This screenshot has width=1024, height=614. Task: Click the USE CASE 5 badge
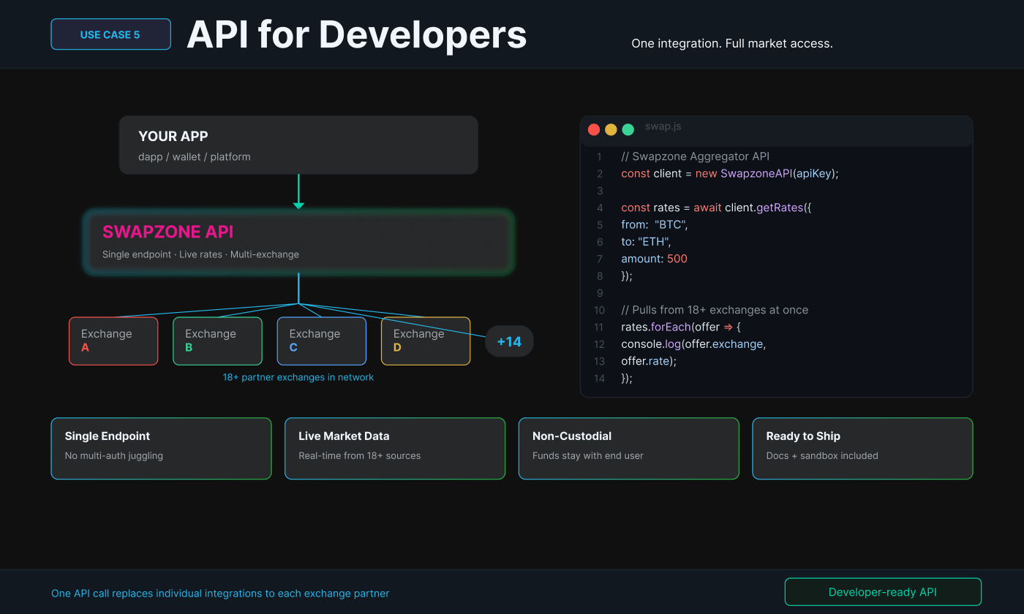tap(110, 34)
